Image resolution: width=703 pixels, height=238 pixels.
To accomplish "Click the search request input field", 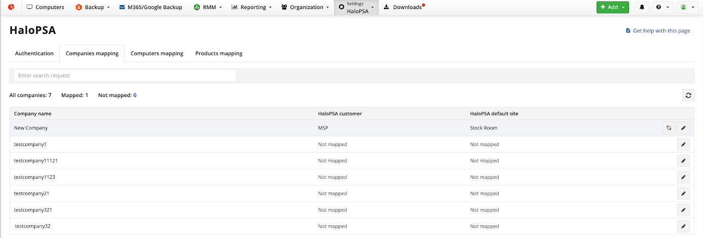I will [125, 75].
